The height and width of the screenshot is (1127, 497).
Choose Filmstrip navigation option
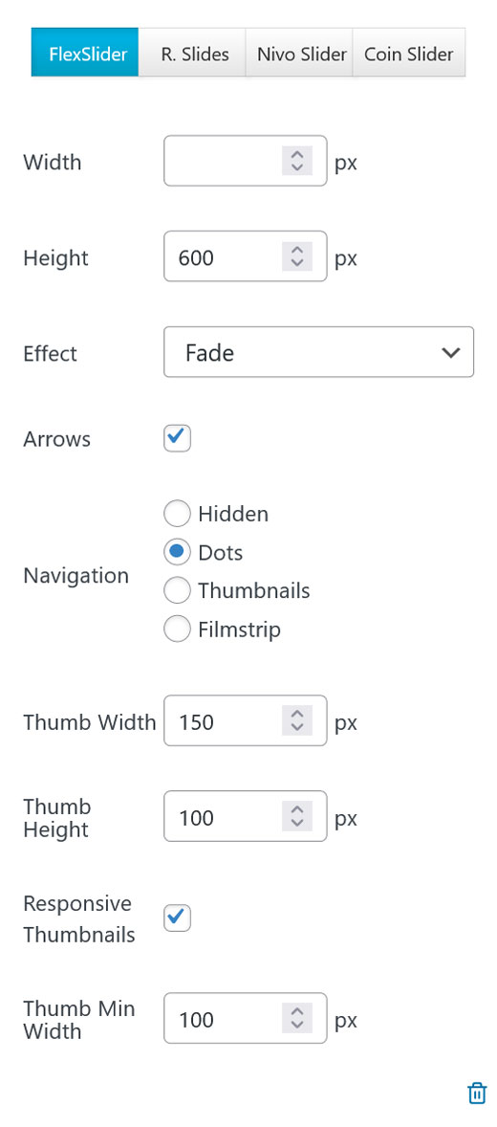(178, 630)
